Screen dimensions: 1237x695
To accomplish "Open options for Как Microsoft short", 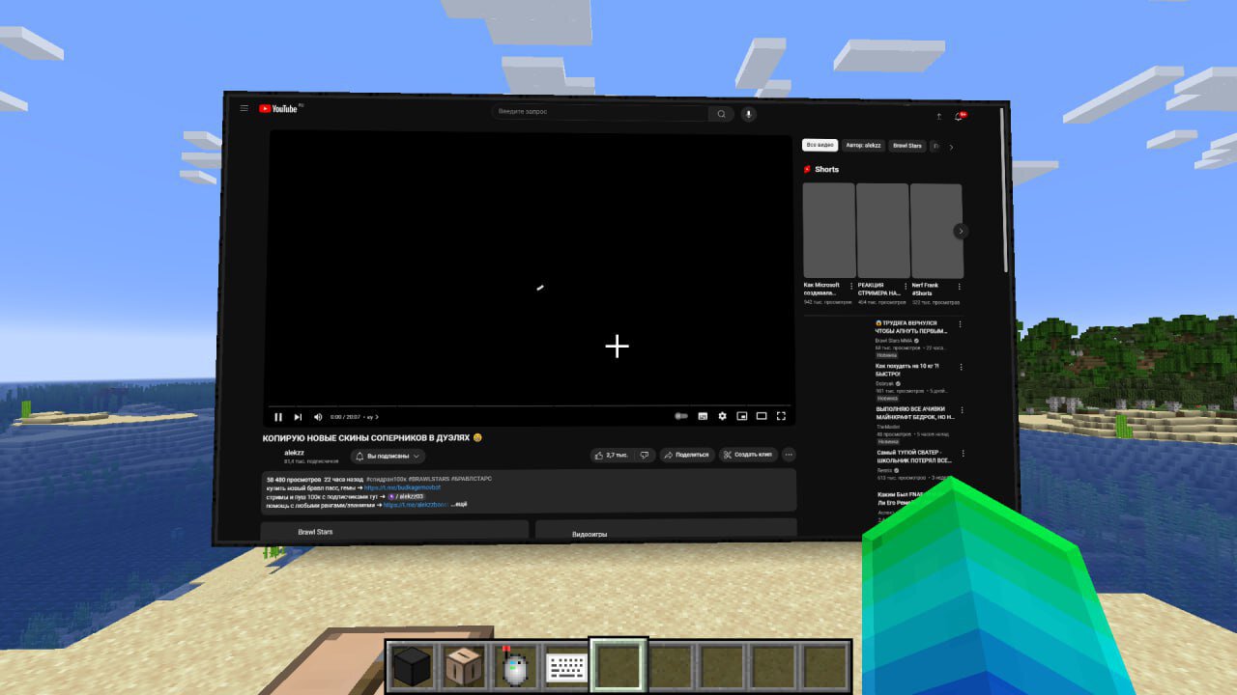I will (x=851, y=286).
